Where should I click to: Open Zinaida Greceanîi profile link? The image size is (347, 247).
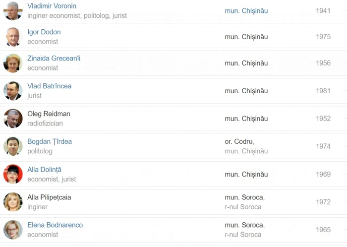pyautogui.click(x=54, y=59)
